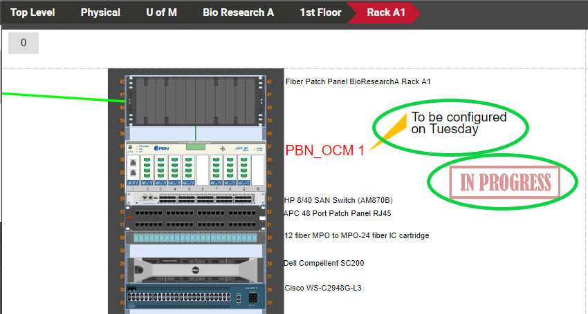Select the 12 fiber MPO to MPO-24 label
The image size is (588, 314).
(x=357, y=235)
